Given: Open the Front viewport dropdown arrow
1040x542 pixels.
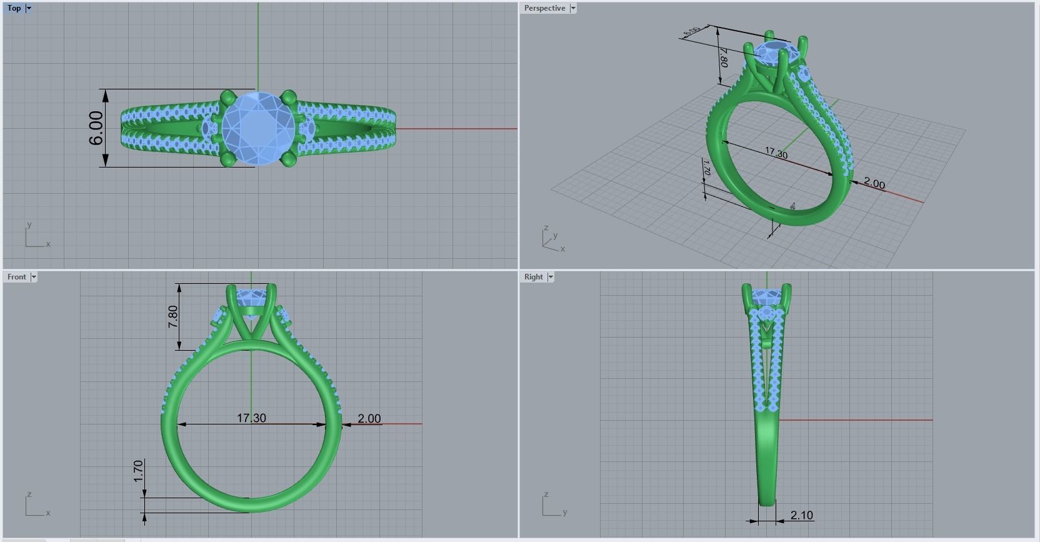Looking at the screenshot, I should pos(34,277).
